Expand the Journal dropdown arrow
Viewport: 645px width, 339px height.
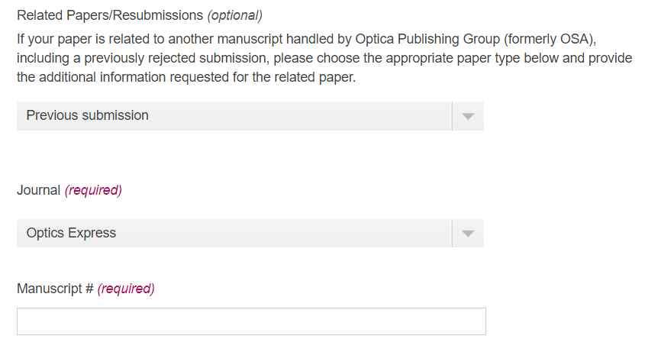tap(468, 234)
